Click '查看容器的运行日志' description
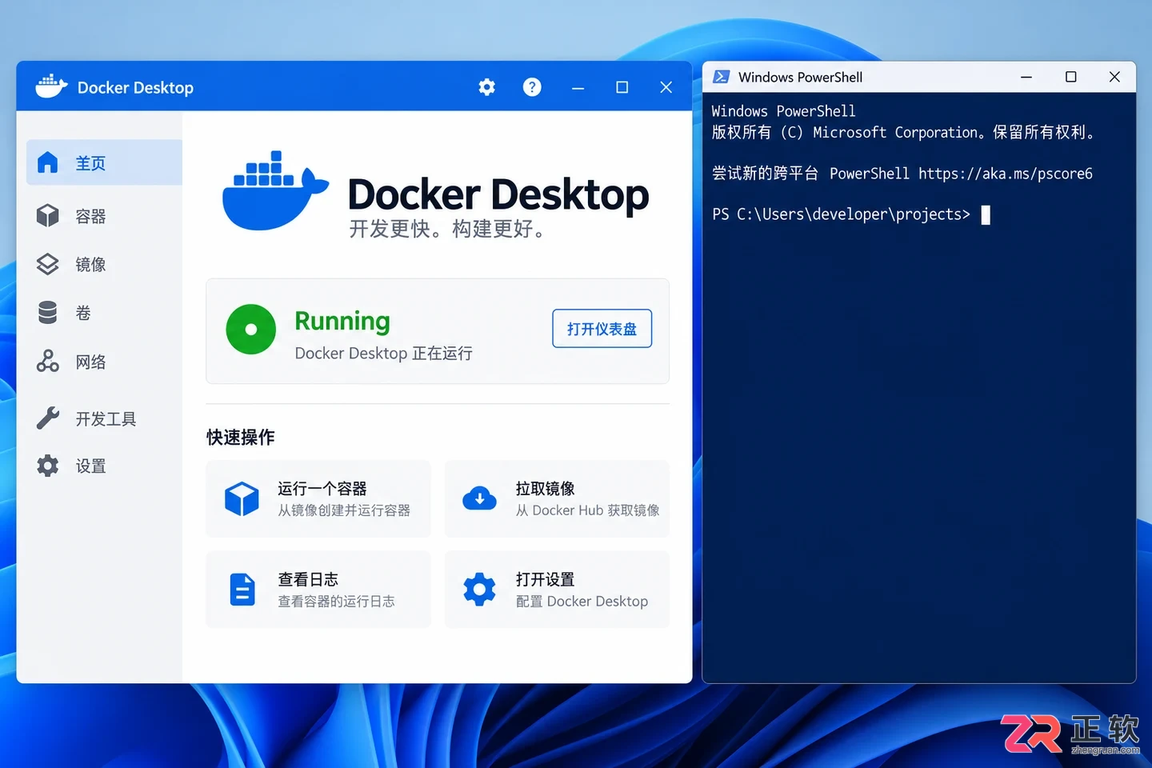The width and height of the screenshot is (1152, 768). tap(336, 601)
